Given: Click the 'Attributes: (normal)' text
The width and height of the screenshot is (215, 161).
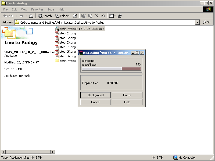Looking at the screenshot, I should [x=17, y=76].
